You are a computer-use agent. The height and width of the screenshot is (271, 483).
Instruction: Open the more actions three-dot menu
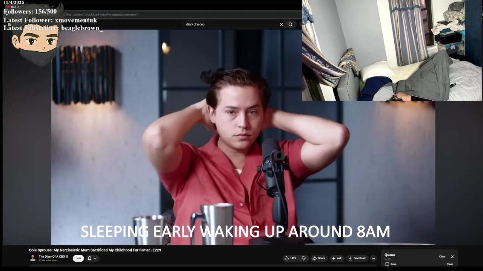373,258
